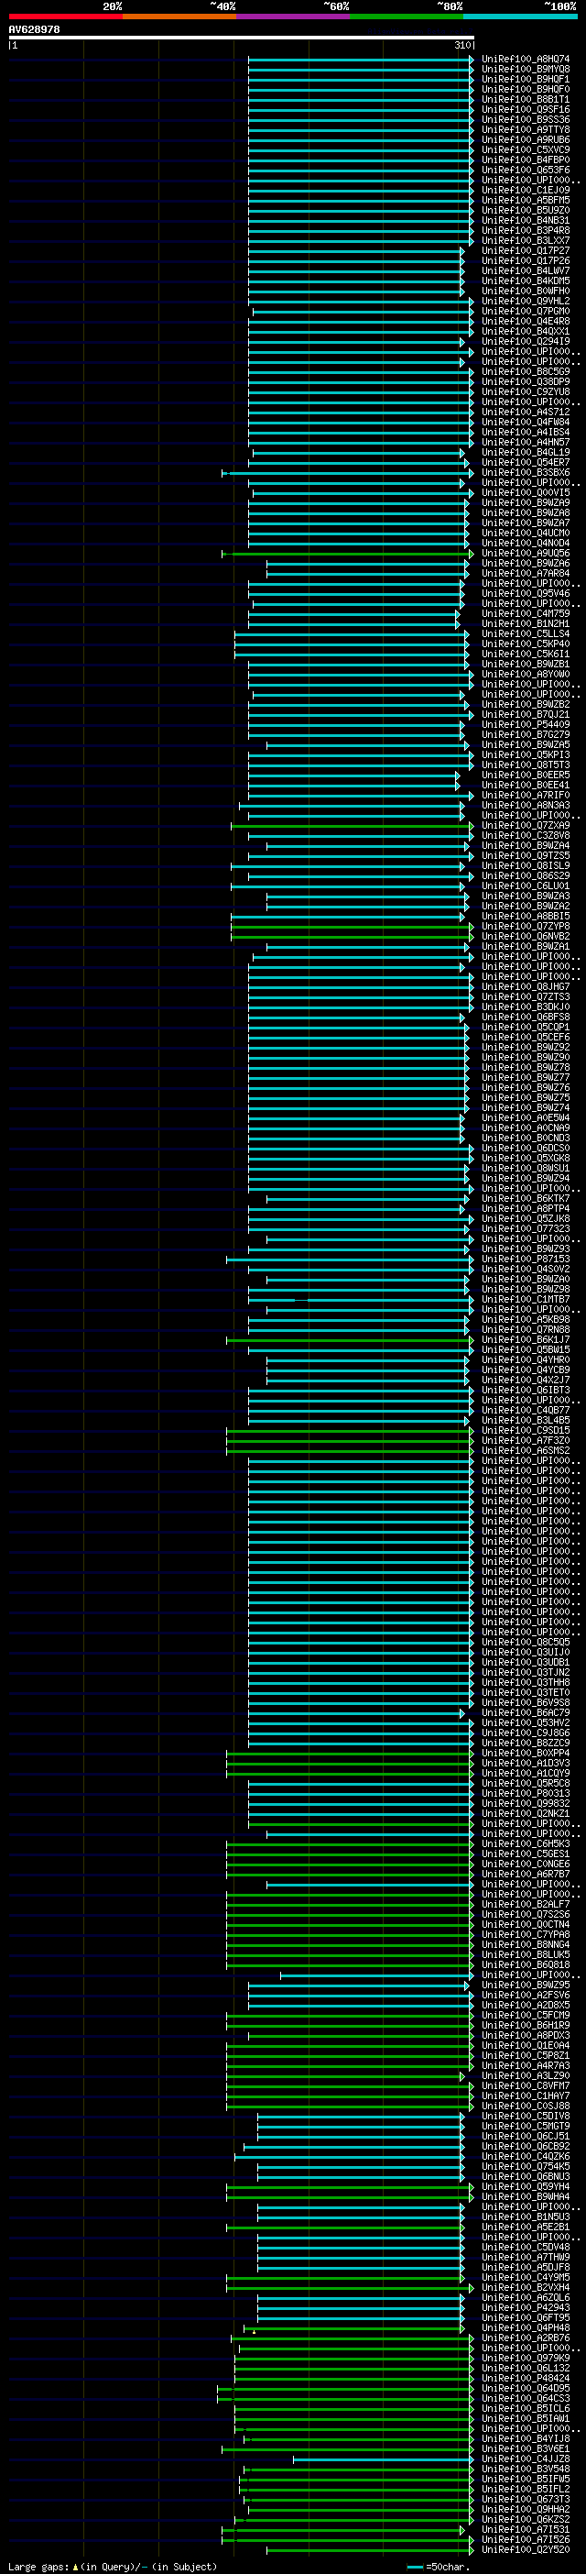Select the UniRef100_Q979K9 hit label
The width and height of the screenshot is (586, 2574).
pos(526,2359)
